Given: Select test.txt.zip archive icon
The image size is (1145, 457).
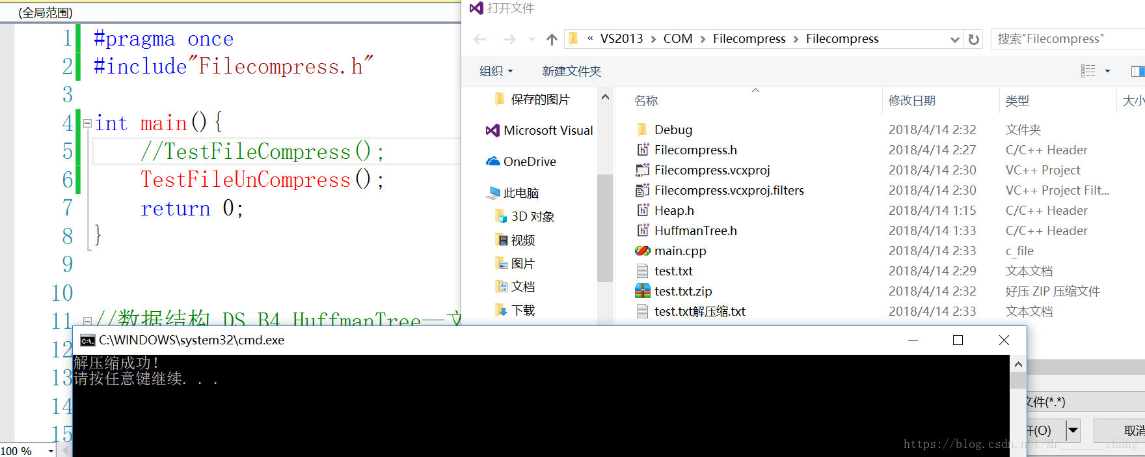Looking at the screenshot, I should tap(643, 291).
